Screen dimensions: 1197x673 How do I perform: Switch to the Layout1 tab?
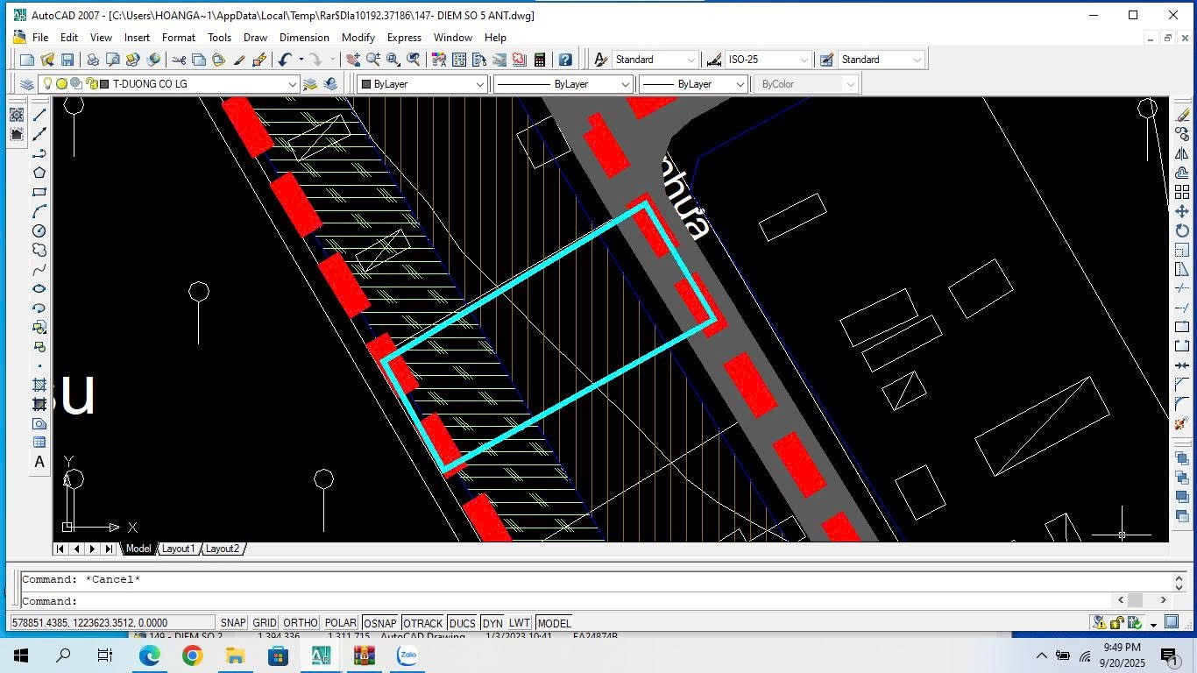[x=178, y=549]
